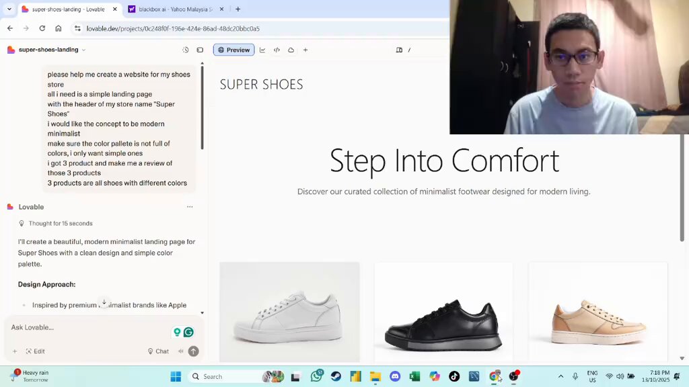This screenshot has width=689, height=387.
Task: Click the plus icon beside cloud icon
Action: [x=305, y=50]
